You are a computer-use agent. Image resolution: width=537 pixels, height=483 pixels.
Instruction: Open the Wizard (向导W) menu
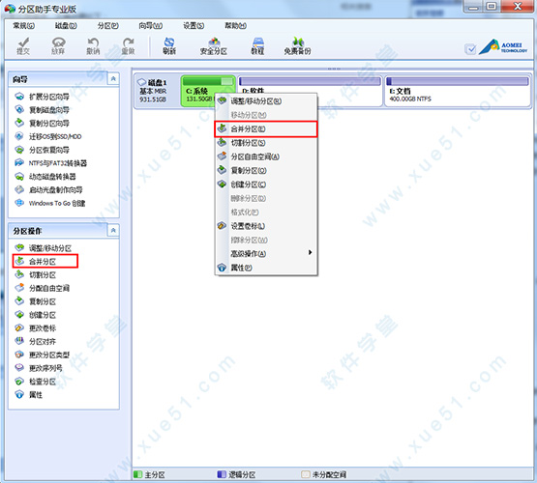click(x=151, y=26)
